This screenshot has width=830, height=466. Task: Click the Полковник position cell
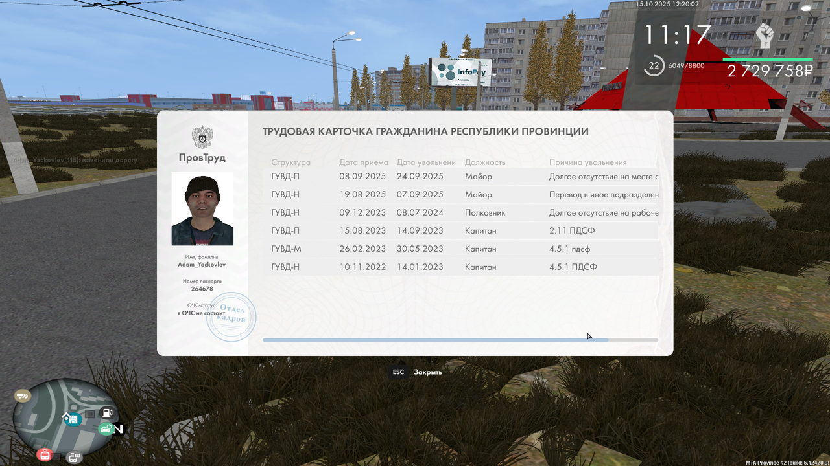[x=485, y=212]
